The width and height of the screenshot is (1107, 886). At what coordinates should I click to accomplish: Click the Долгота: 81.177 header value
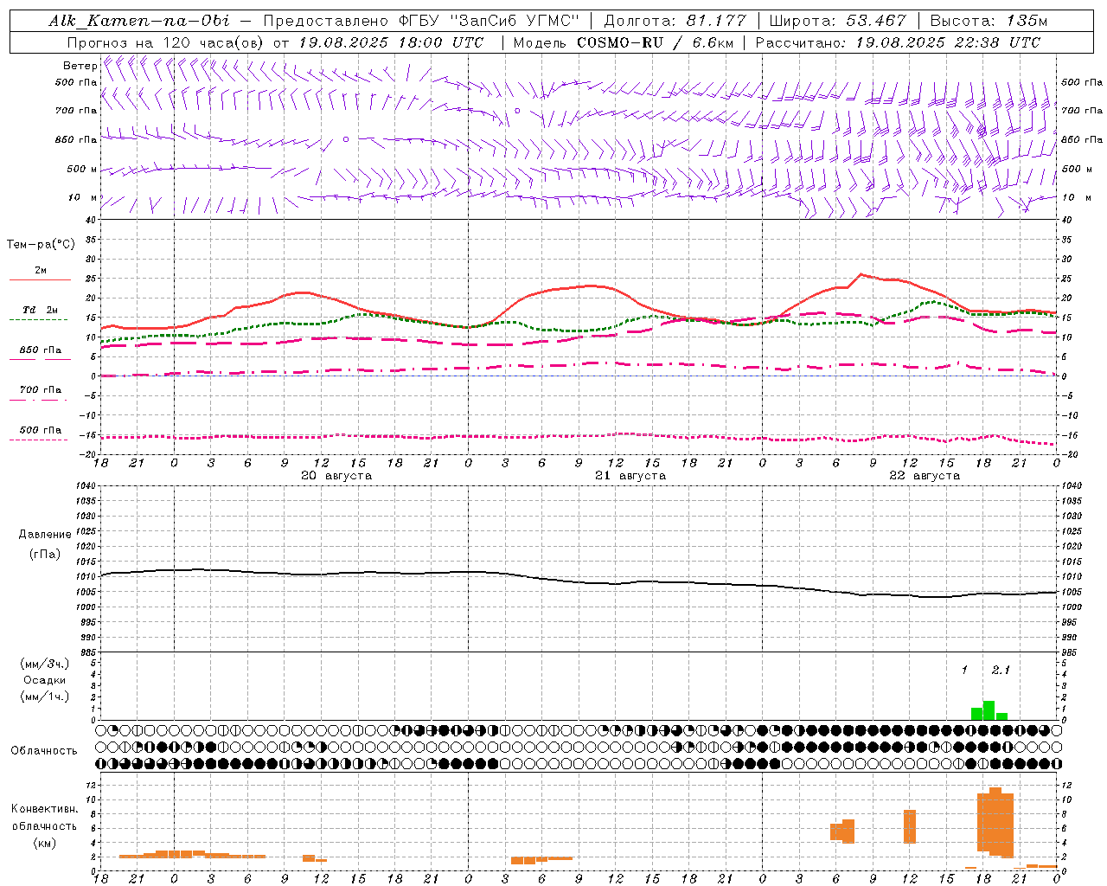click(x=675, y=21)
